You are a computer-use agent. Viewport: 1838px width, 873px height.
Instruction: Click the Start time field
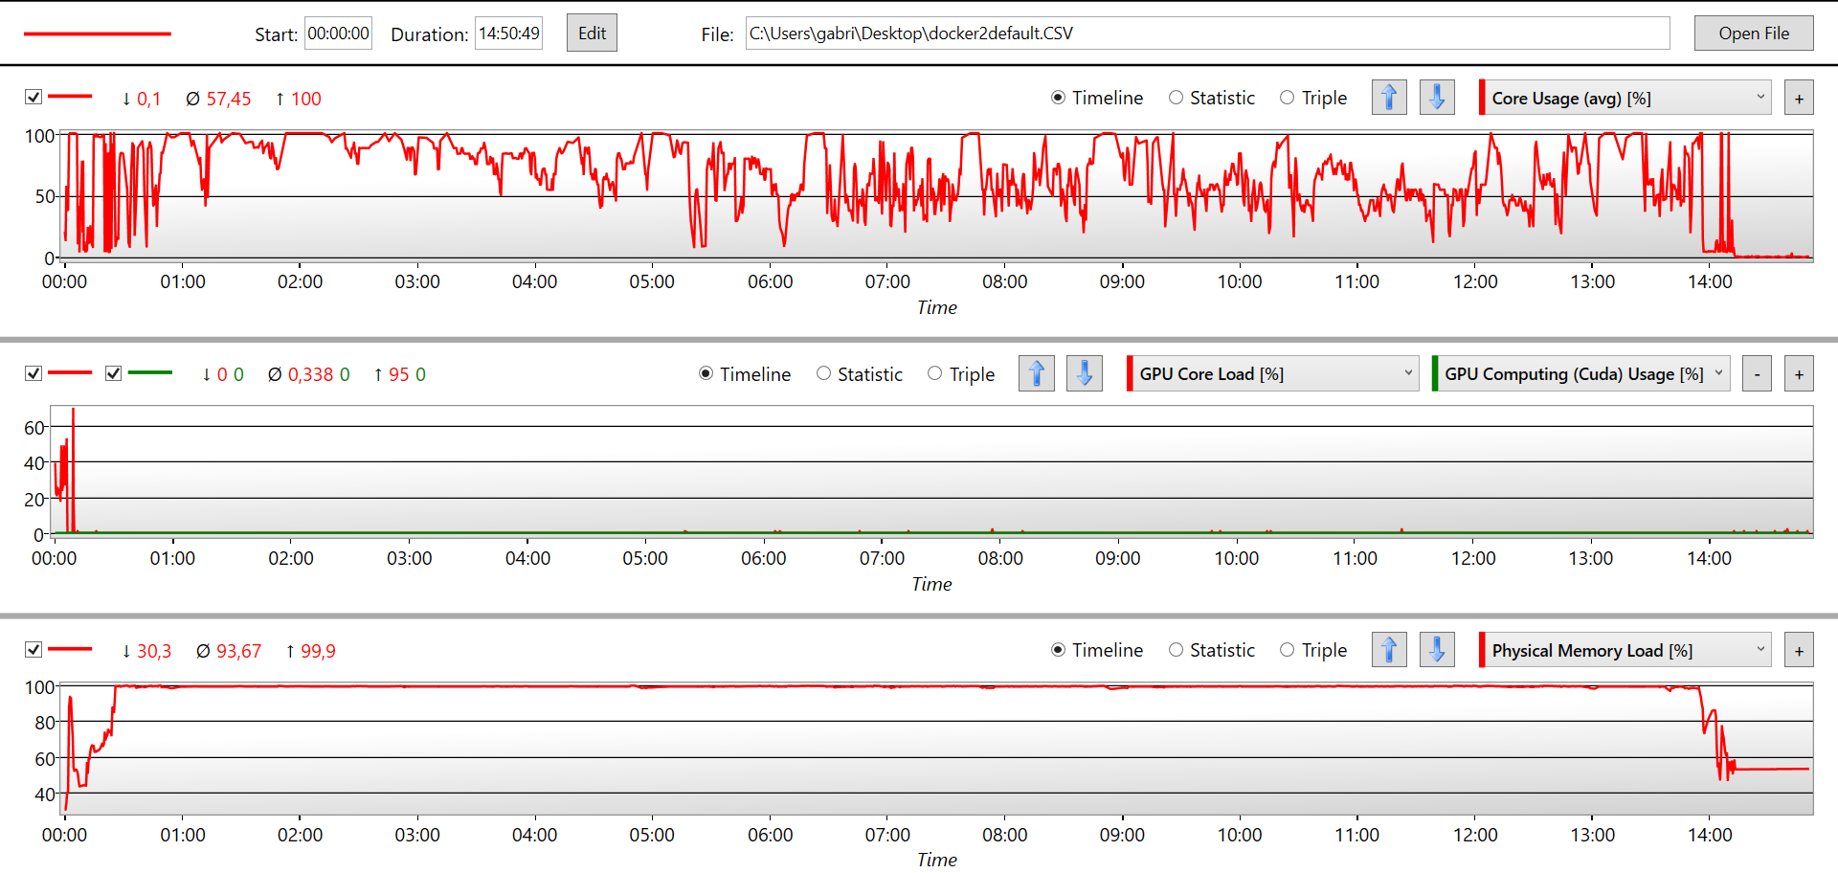pyautogui.click(x=338, y=34)
